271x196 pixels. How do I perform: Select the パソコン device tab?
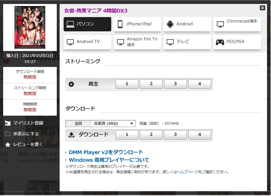point(88,24)
